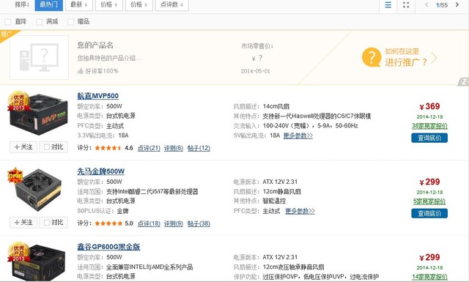
Task: Follow 航嘉MVP500 with +关注 button
Action: click(x=23, y=146)
